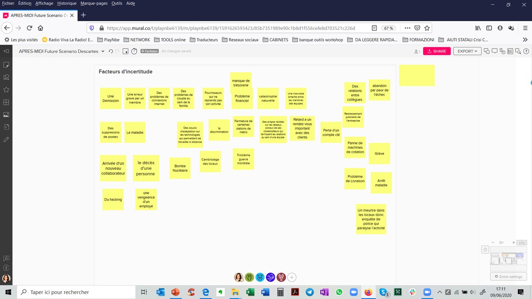Select the 'Bombe Nucléaire' yellow sticky note

[180, 168]
